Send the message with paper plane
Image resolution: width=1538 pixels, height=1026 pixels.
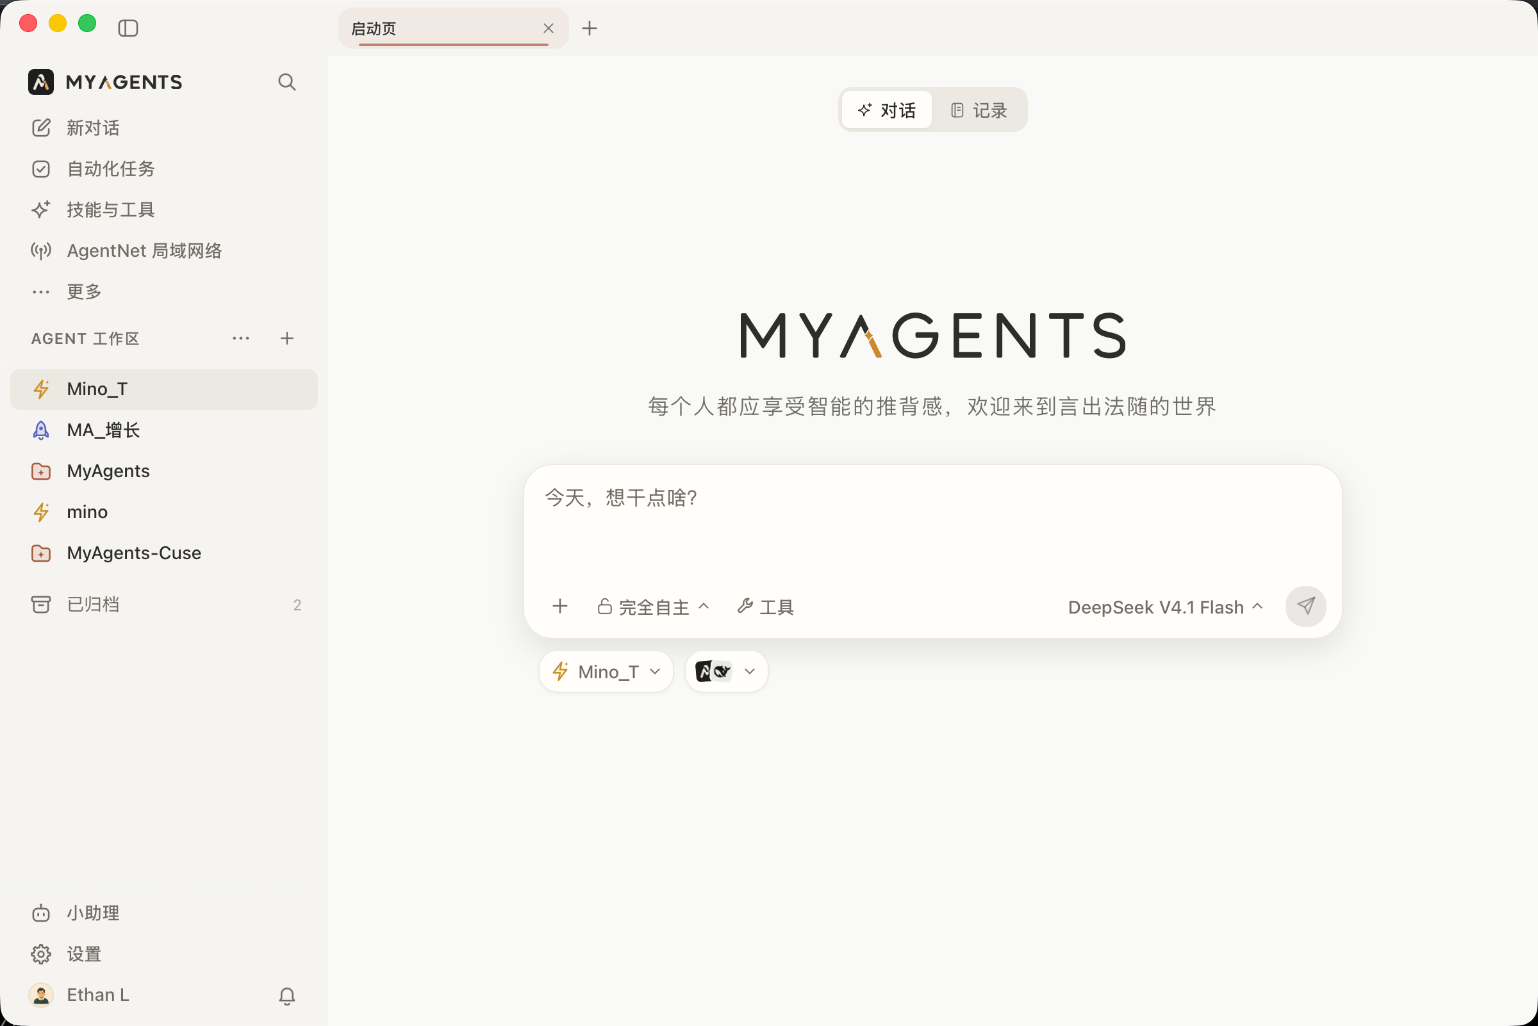1305,606
